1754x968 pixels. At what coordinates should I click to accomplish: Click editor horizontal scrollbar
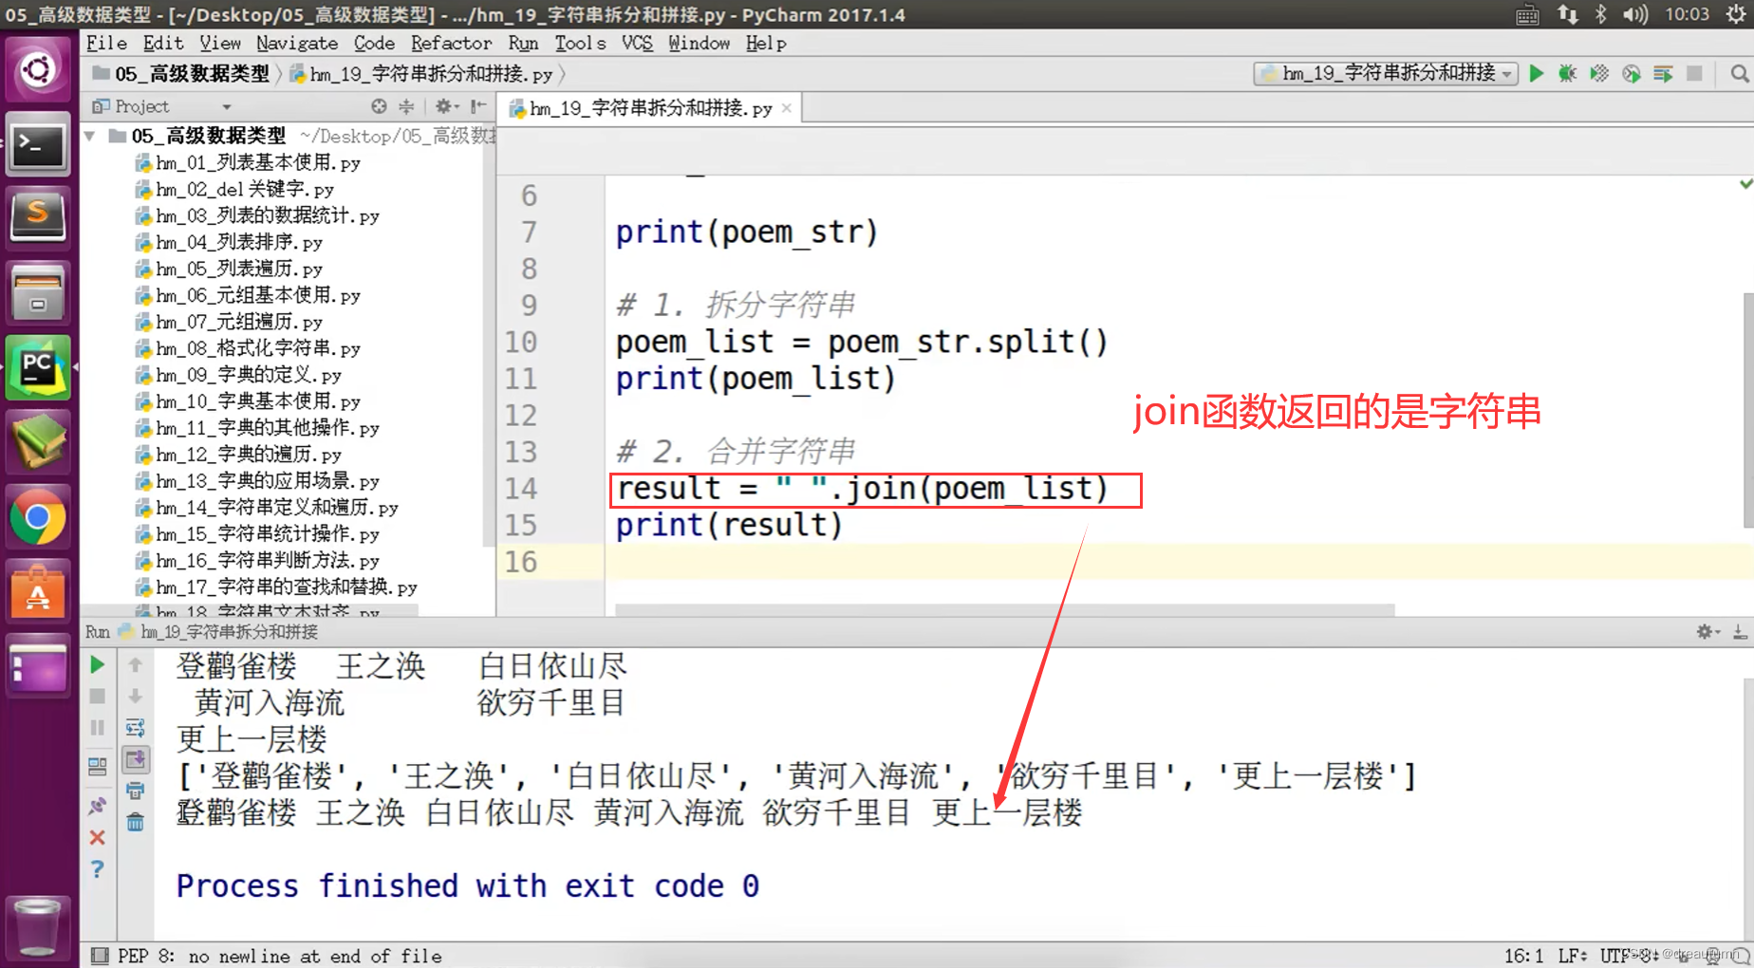[x=1005, y=609]
